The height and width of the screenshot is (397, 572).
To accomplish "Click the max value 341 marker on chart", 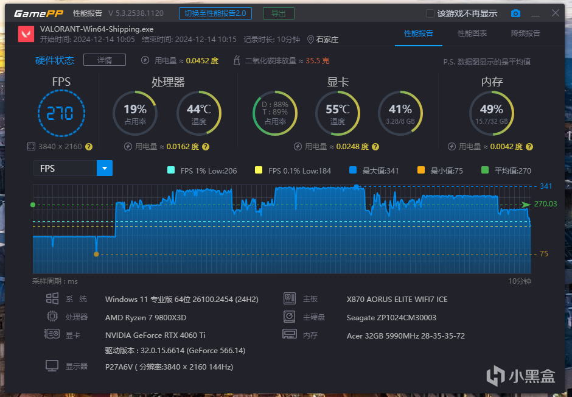I will coord(357,186).
